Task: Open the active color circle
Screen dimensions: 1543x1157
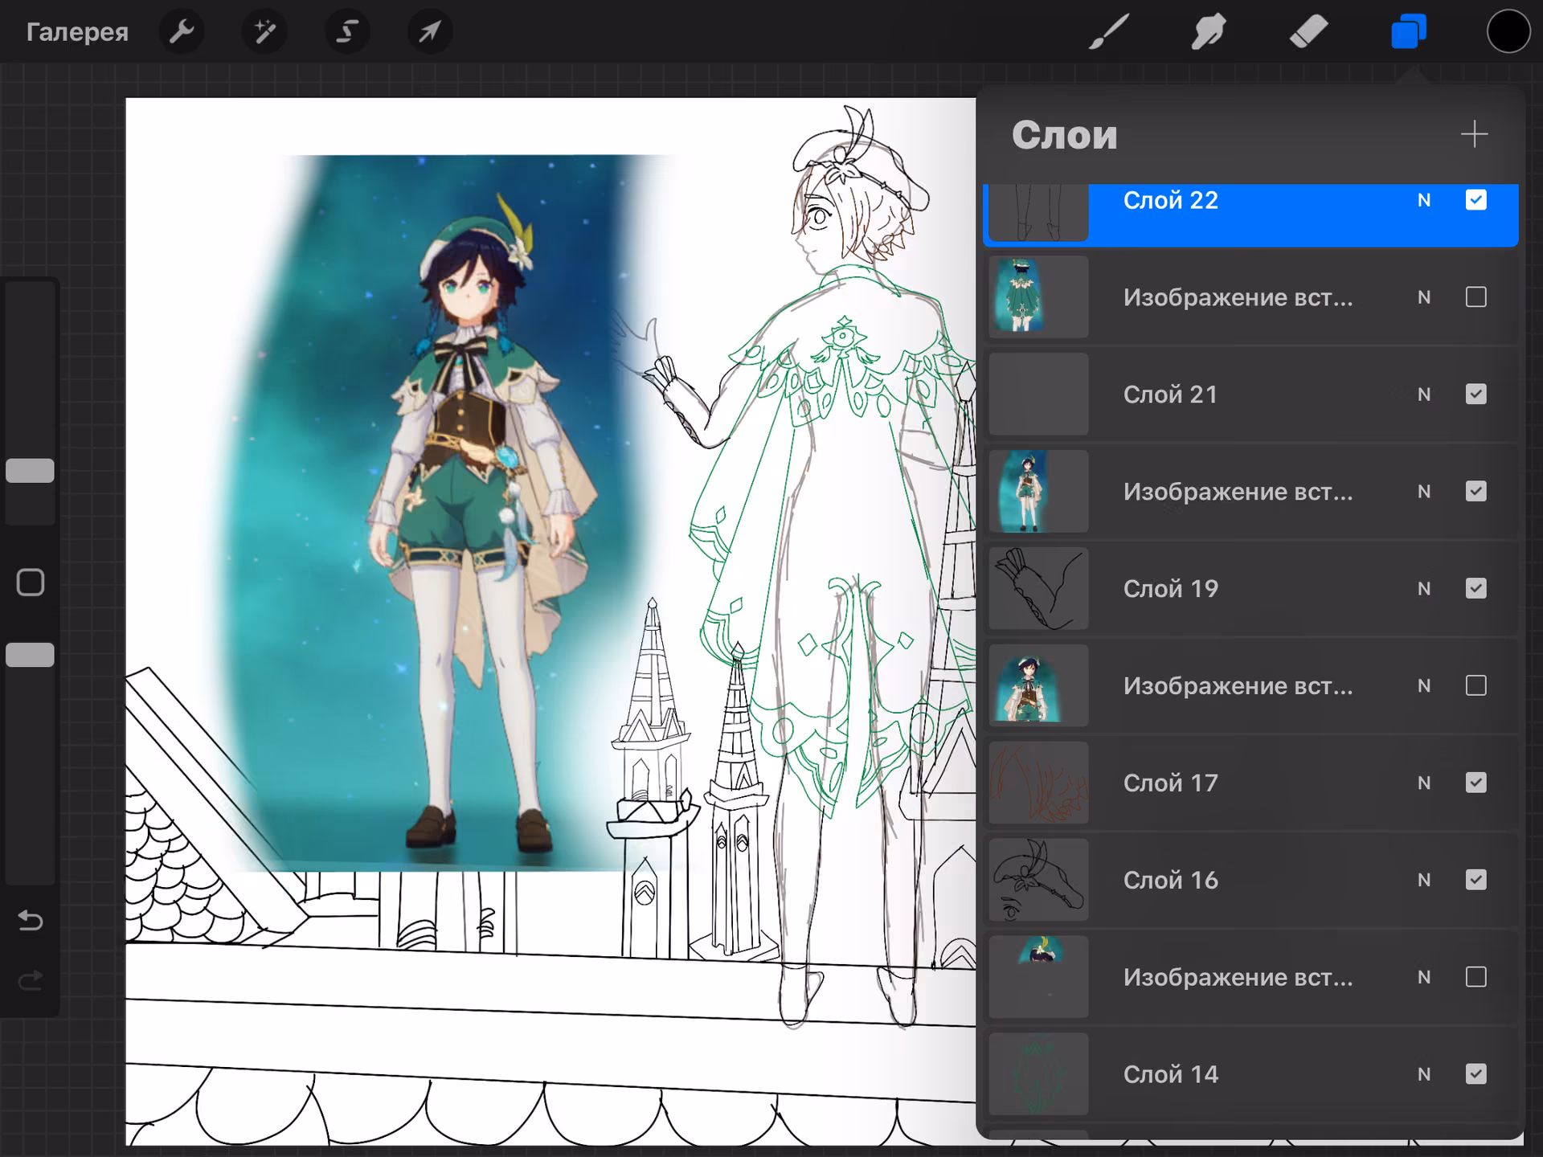Action: (x=1508, y=32)
